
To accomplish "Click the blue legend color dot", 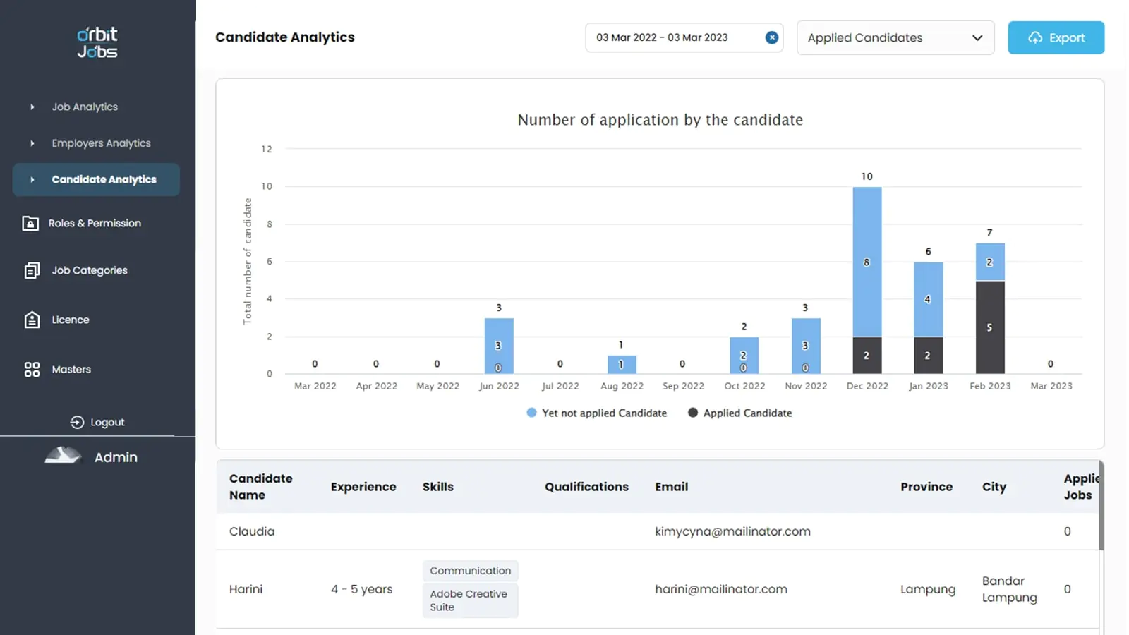I will [x=531, y=413].
